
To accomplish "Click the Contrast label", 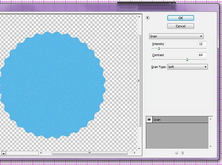I will point(158,55).
